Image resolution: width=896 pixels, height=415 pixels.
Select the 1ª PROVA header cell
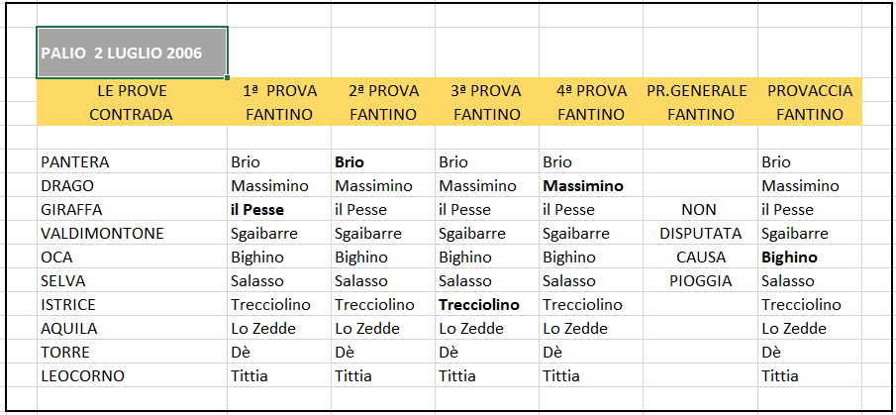(x=279, y=91)
